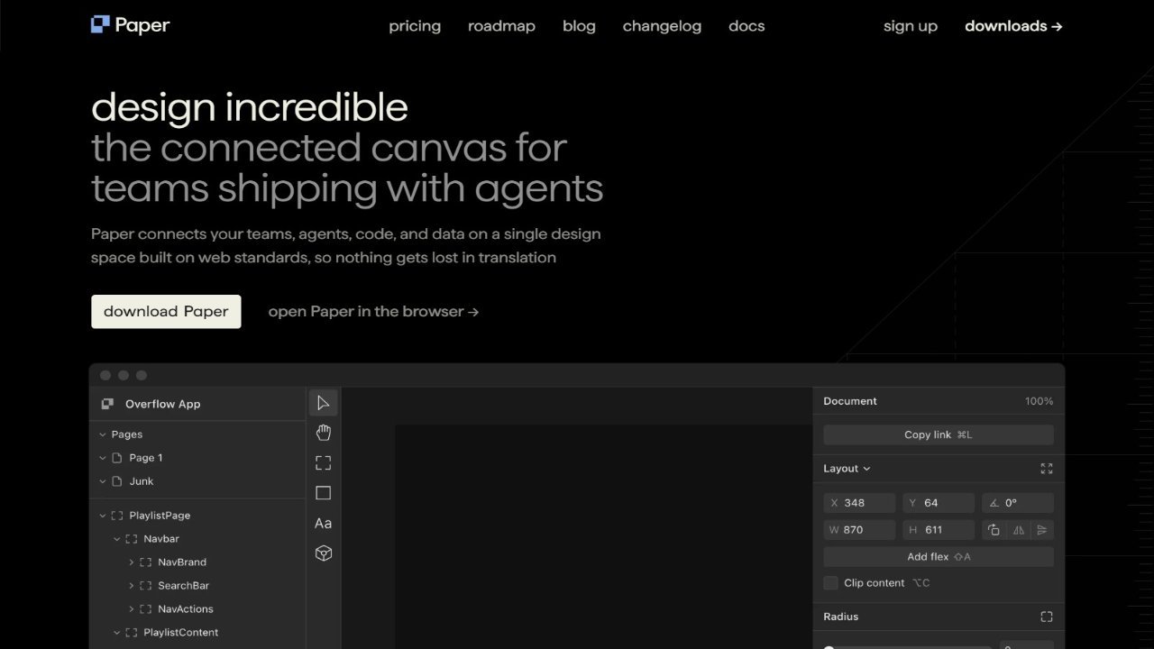1154x649 pixels.
Task: Click the SearchBar frame icon
Action: click(145, 586)
